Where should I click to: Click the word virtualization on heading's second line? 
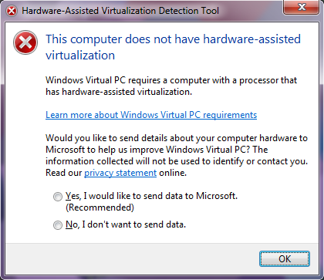point(80,56)
